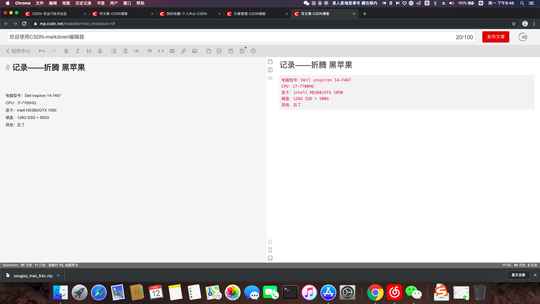
Task: Click the import file icon
Action: (x=208, y=51)
